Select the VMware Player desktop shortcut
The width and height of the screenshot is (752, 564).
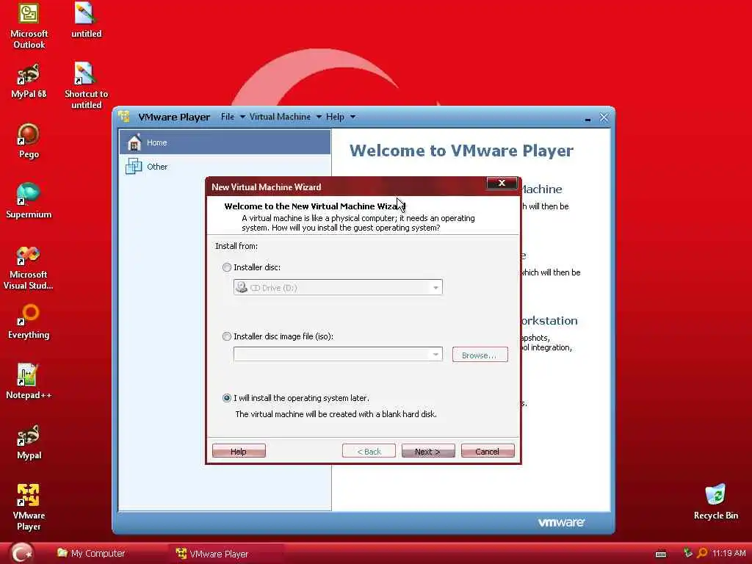tap(29, 507)
